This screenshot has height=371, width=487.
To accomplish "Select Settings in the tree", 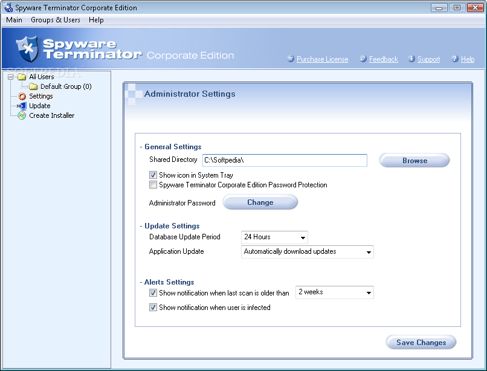I will [41, 96].
